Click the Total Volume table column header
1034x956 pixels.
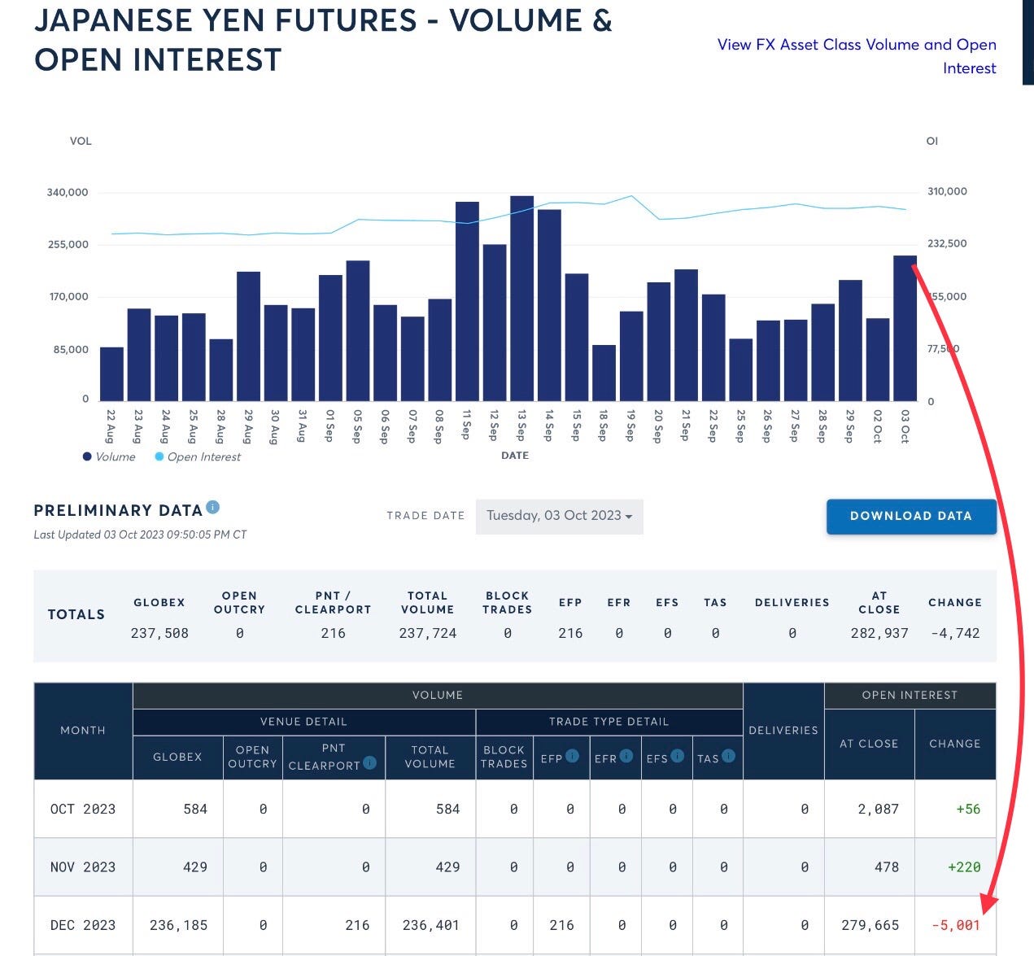pyautogui.click(x=430, y=757)
